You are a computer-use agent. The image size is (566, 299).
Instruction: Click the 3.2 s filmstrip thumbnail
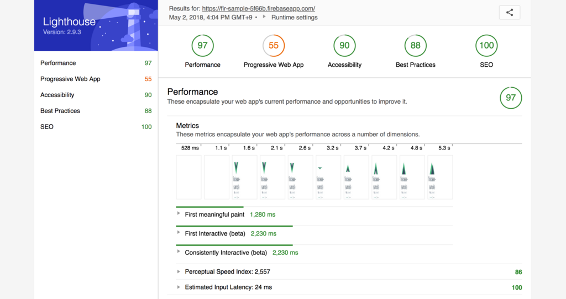328,177
